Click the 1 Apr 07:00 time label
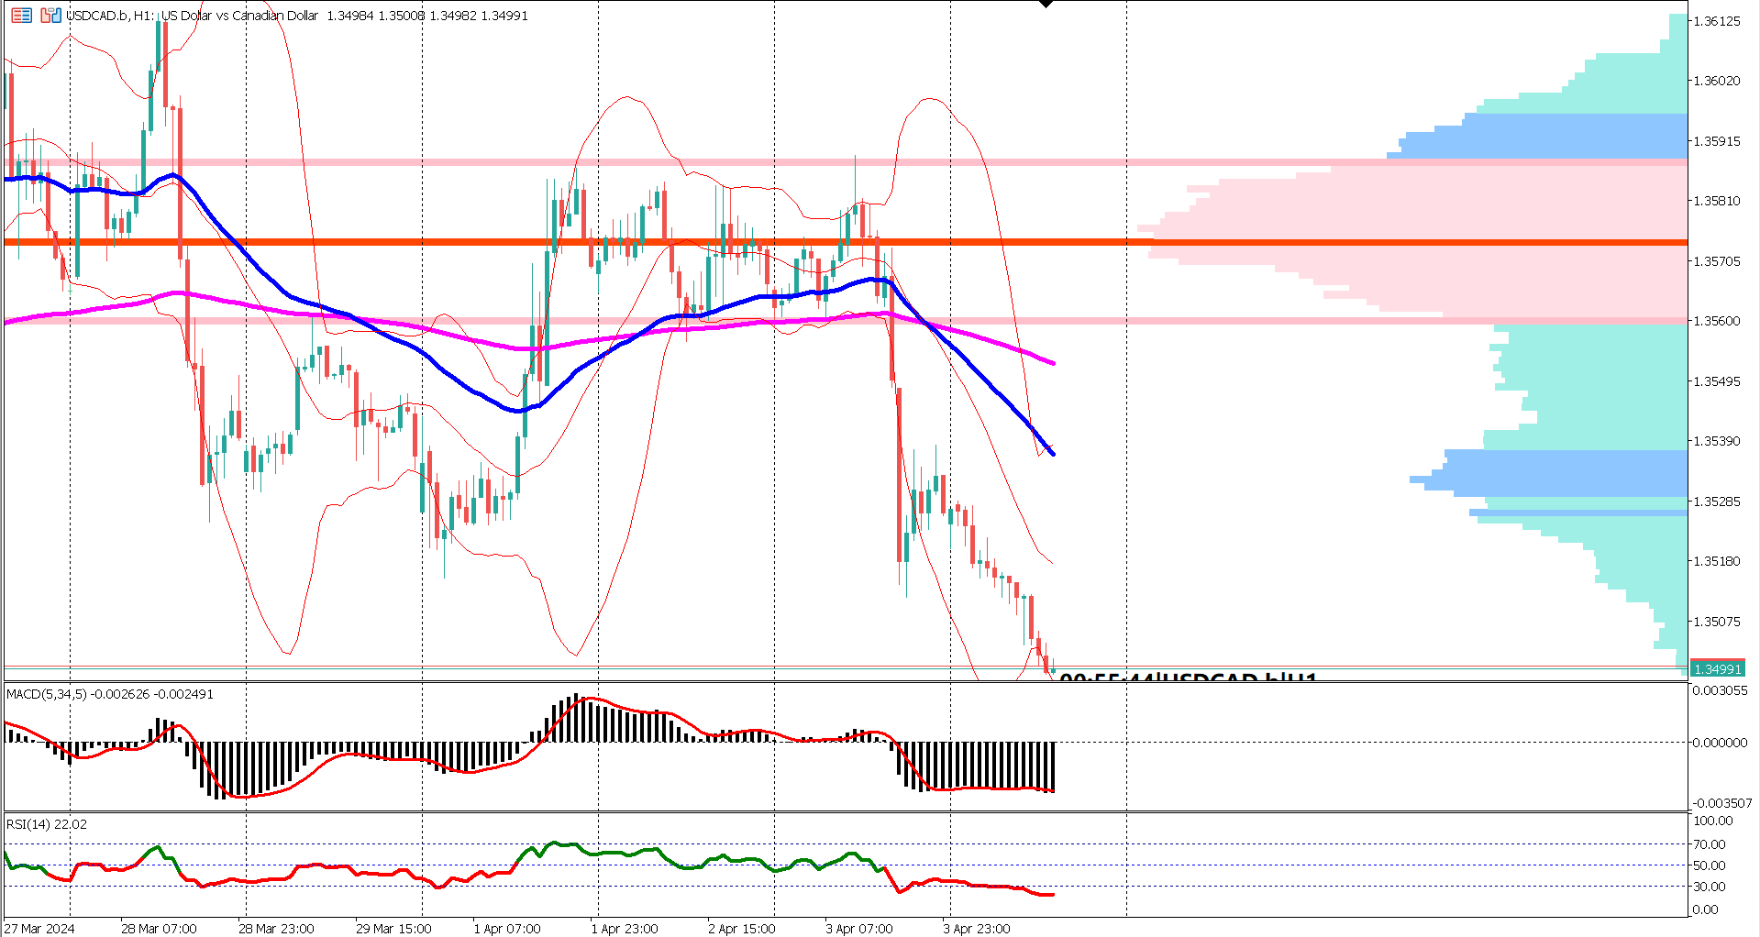The width and height of the screenshot is (1760, 937). click(507, 928)
